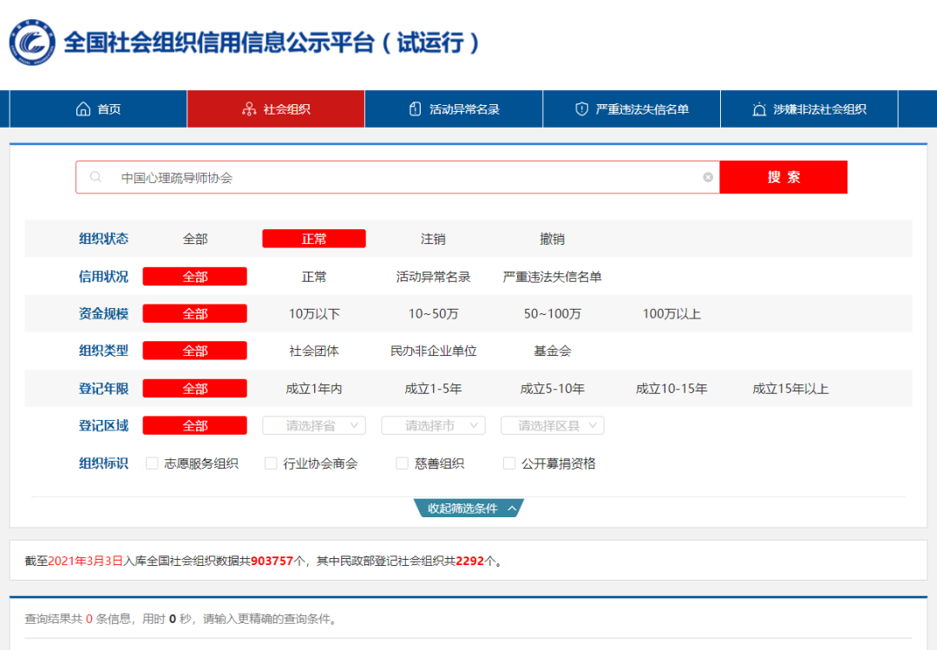Open the 社会组织 tab
Screen dimensions: 937x650
pos(276,108)
